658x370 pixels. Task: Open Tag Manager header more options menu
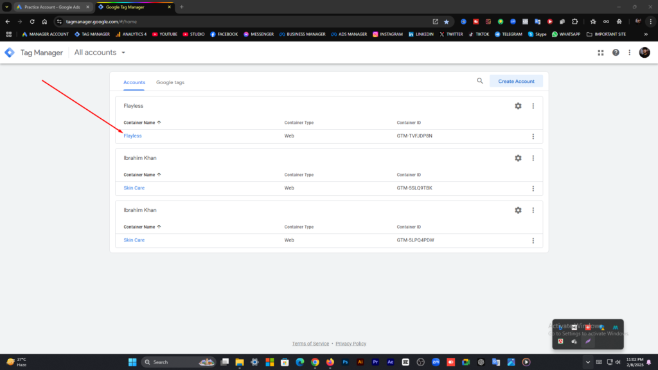(x=630, y=53)
